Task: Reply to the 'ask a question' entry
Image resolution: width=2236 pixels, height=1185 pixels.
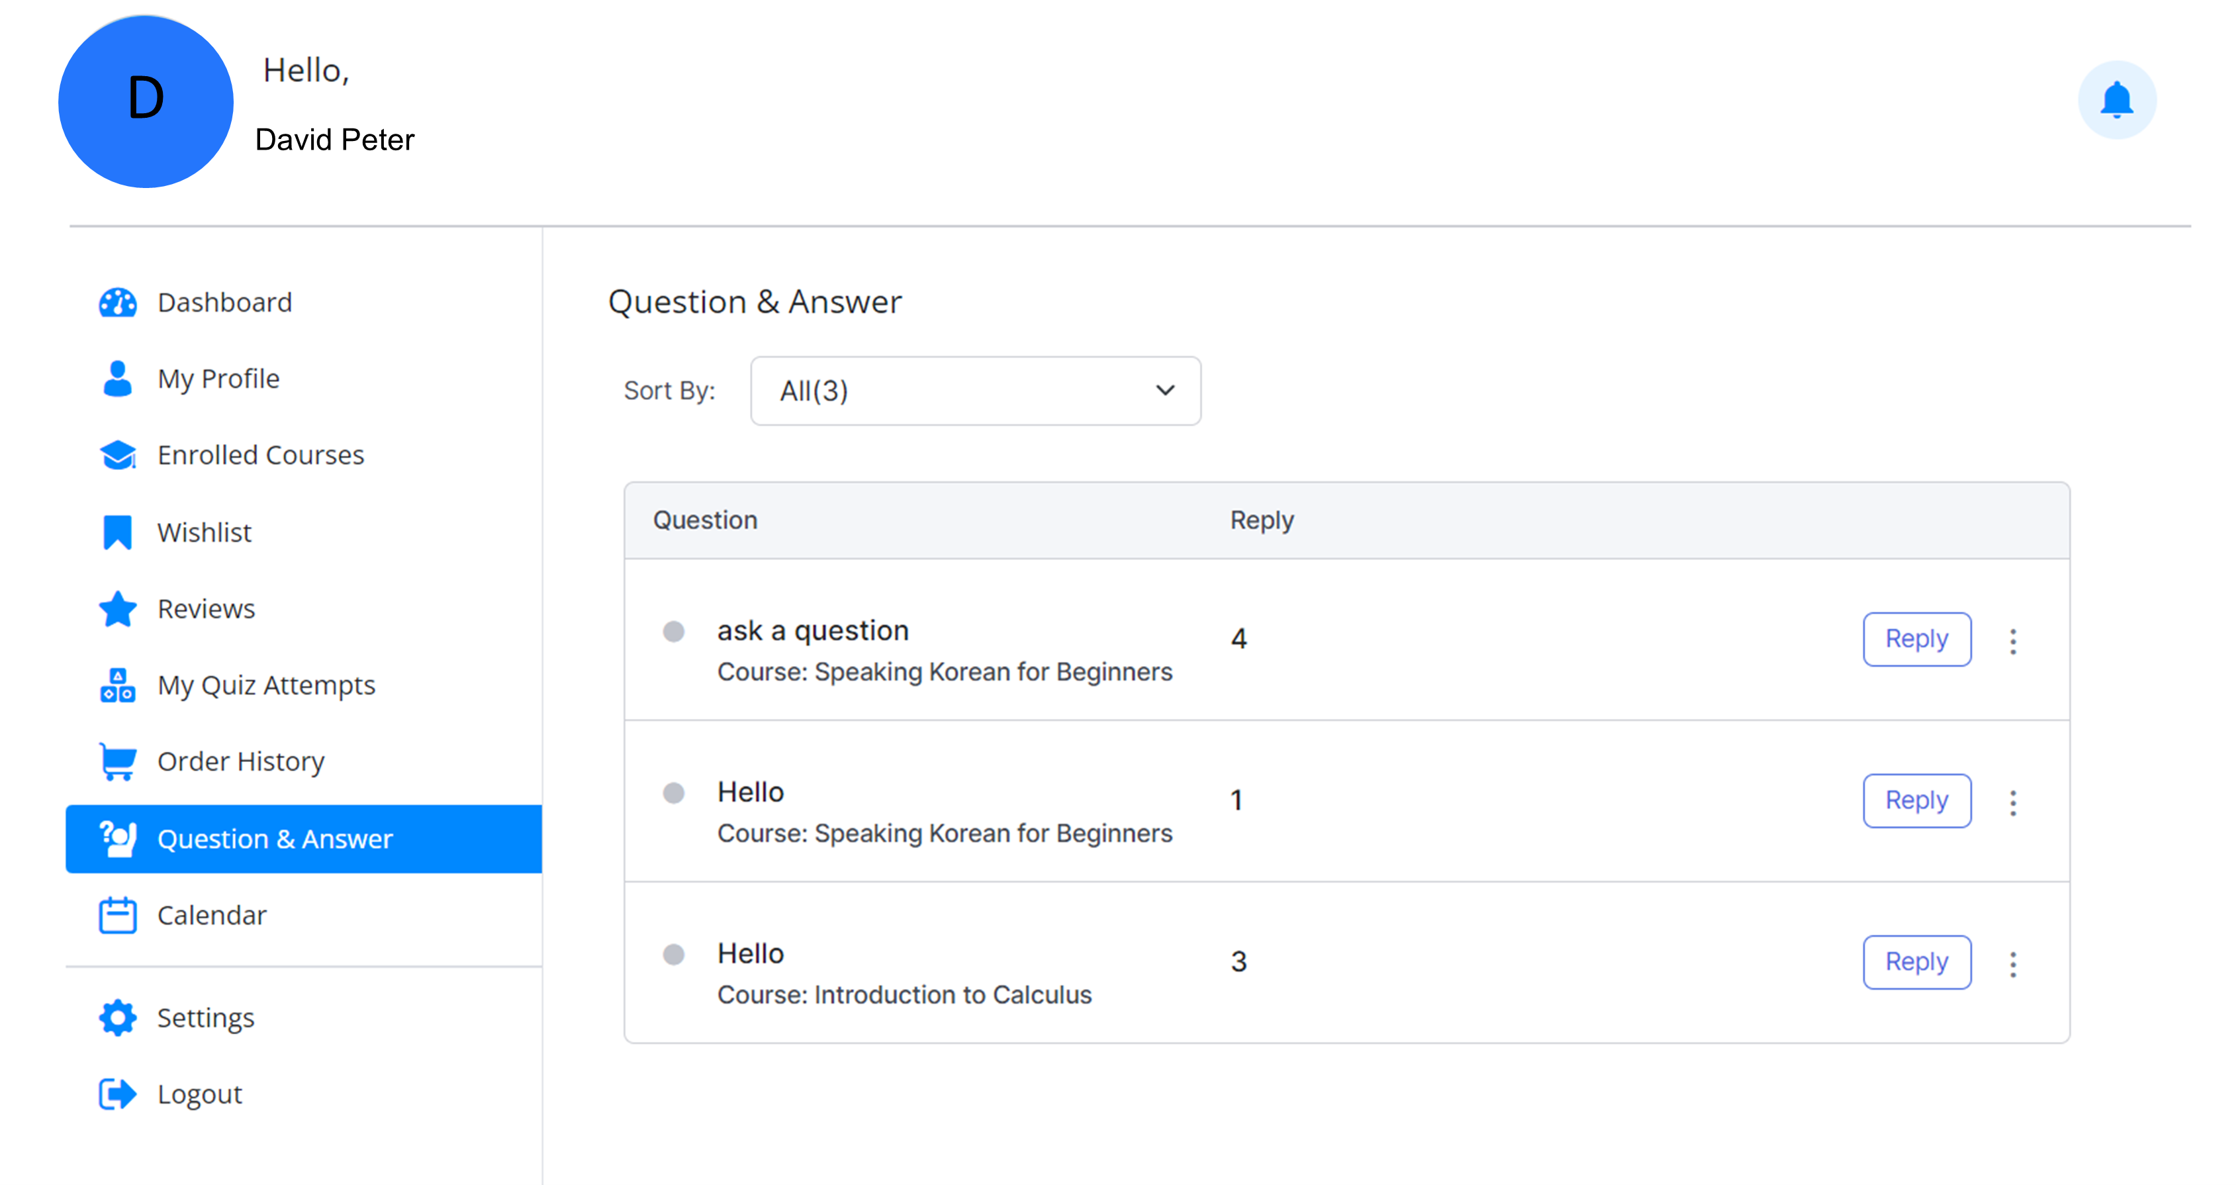Action: tap(1916, 639)
